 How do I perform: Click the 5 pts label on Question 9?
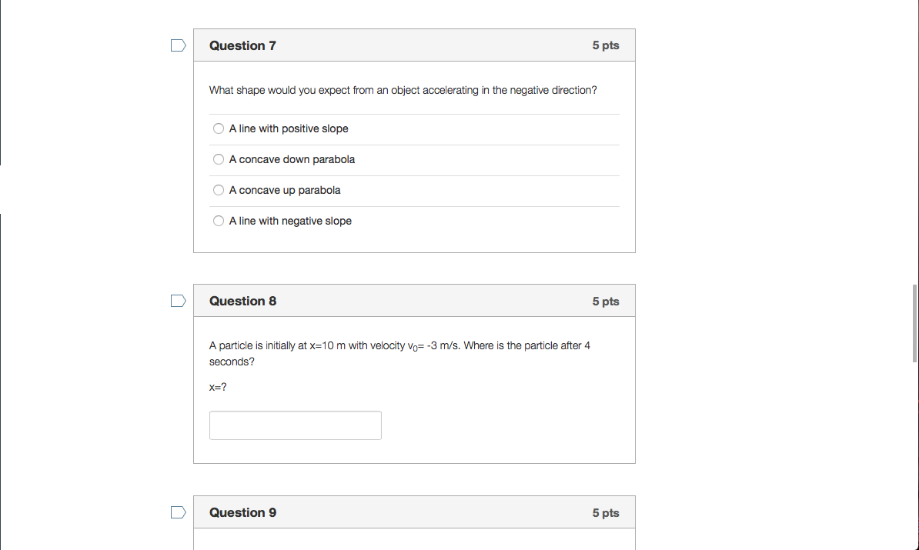[x=605, y=512]
